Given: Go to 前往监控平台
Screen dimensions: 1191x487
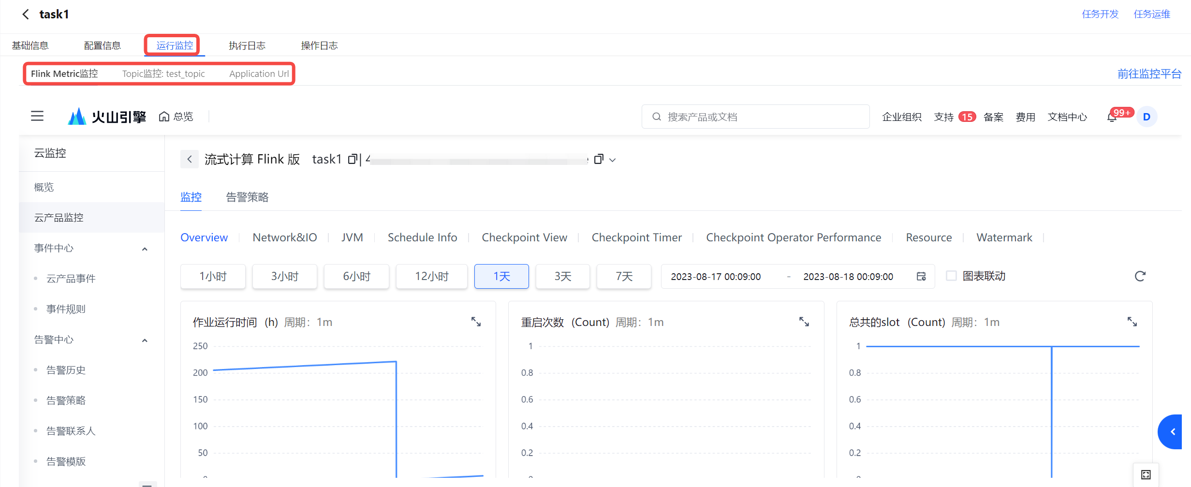Looking at the screenshot, I should (x=1149, y=74).
